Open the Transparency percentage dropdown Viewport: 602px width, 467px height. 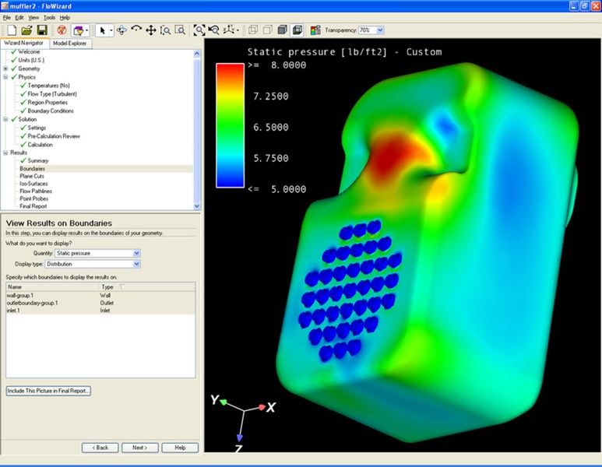point(380,30)
